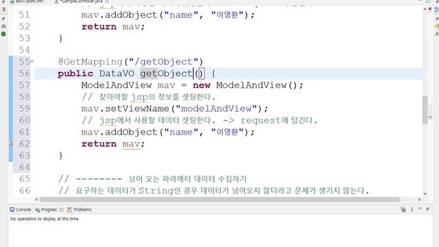Click the editor vertical scrollbar up arrow
Image resolution: width=439 pixels, height=247 pixels.
point(425,9)
